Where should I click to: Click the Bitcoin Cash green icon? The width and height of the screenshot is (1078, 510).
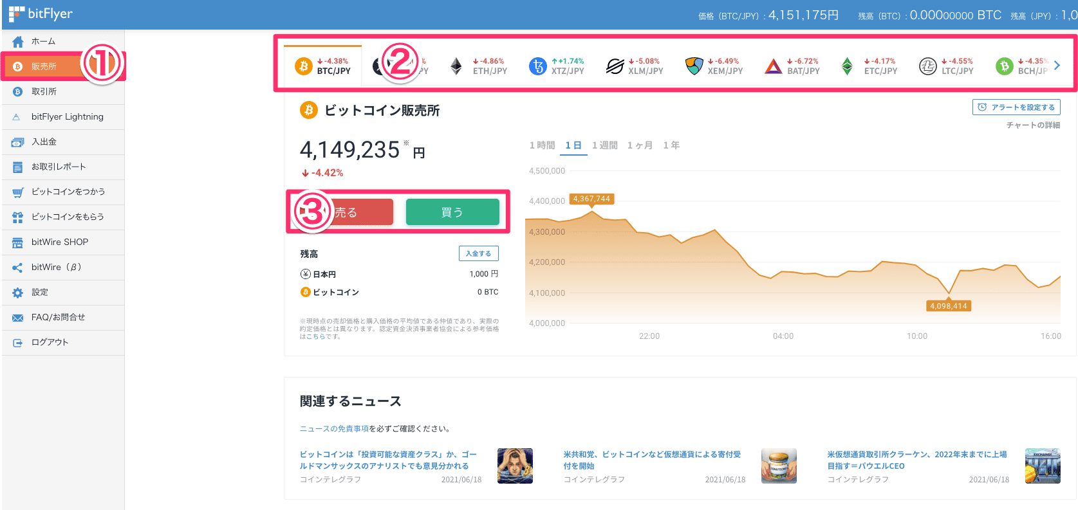click(1005, 66)
